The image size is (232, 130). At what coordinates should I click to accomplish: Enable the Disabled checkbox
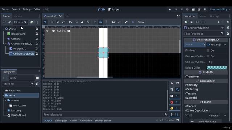pyautogui.click(x=208, y=51)
